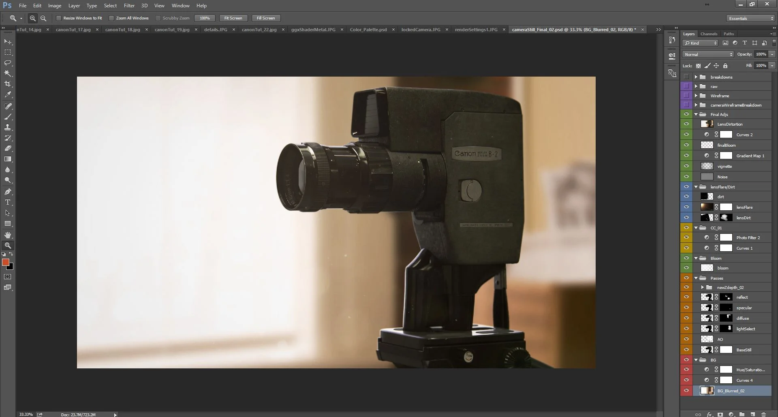Screen dimensions: 778x417
Task: Create a new layer icon
Action: click(753, 414)
